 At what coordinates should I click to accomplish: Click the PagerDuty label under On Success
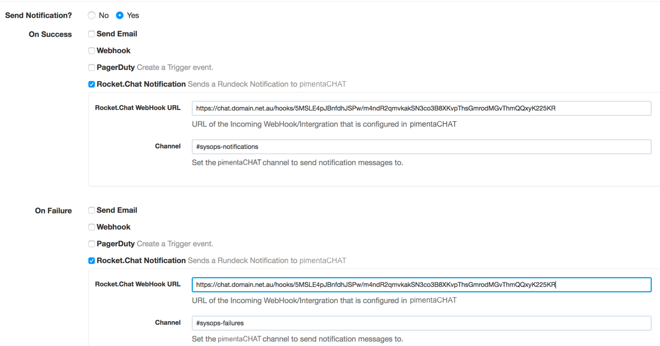[116, 68]
